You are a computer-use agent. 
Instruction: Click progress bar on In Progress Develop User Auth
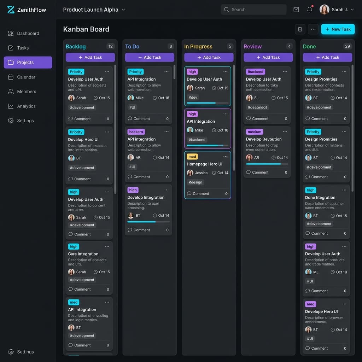[x=208, y=103]
